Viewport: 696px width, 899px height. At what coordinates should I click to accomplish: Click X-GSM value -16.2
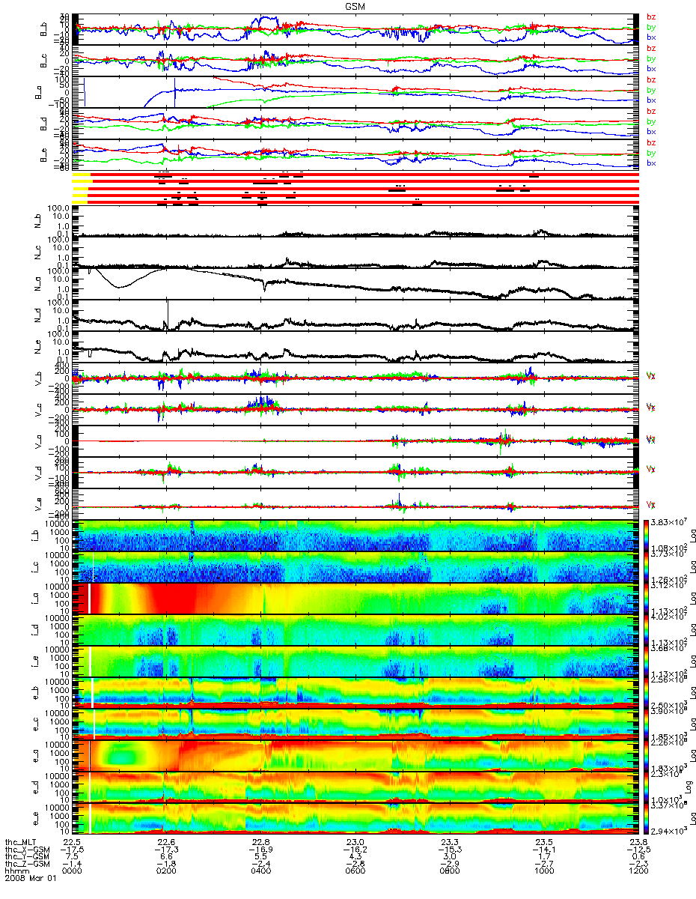click(355, 849)
